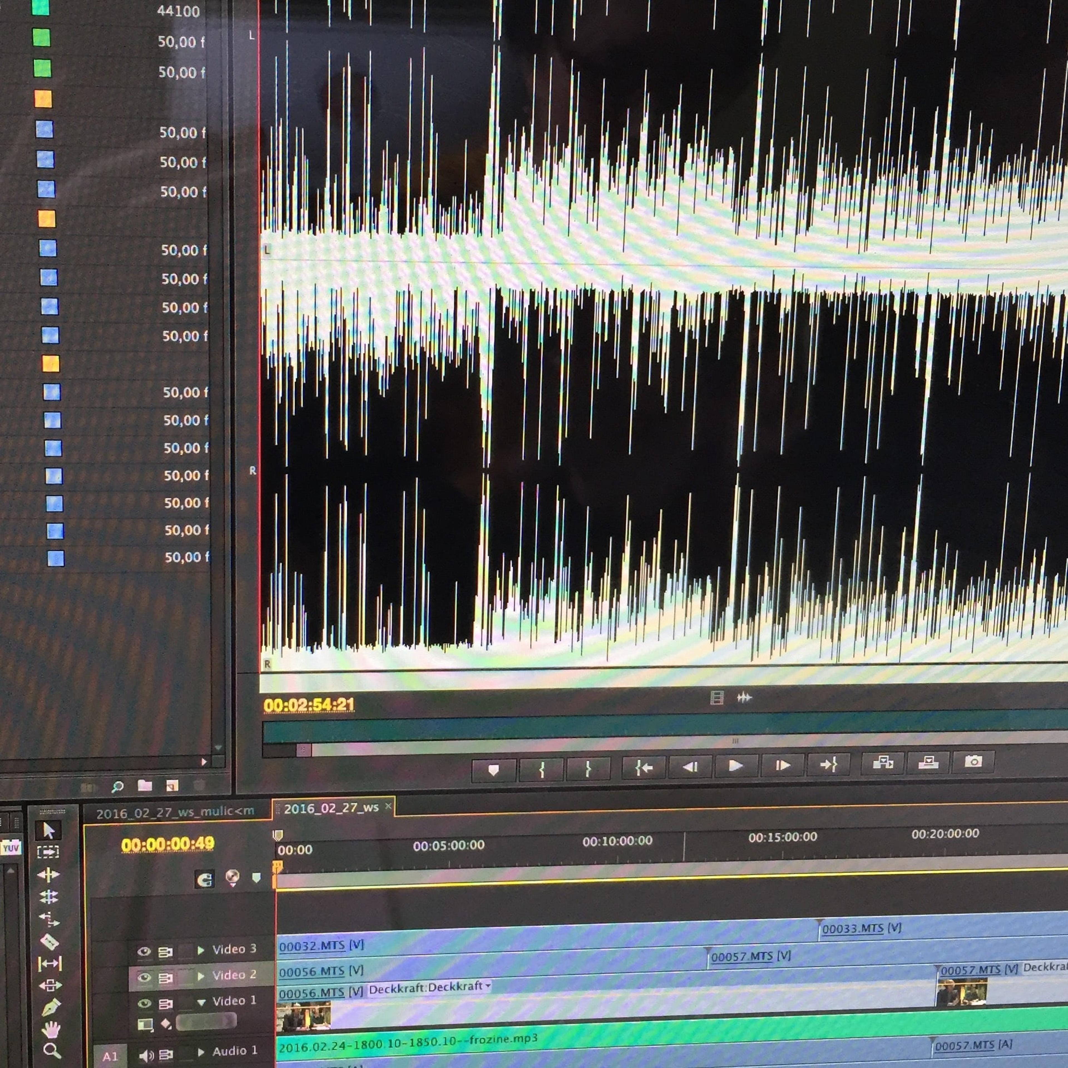
Task: Close the 2016_02_27_ws sequence tab
Action: point(388,807)
